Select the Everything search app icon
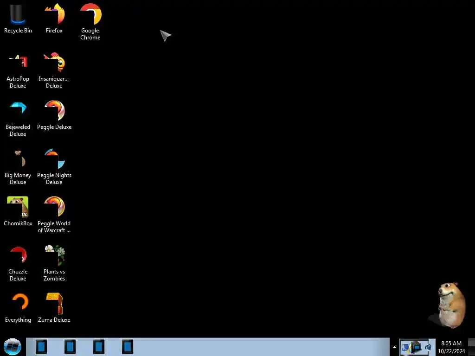475x356 pixels. click(18, 308)
